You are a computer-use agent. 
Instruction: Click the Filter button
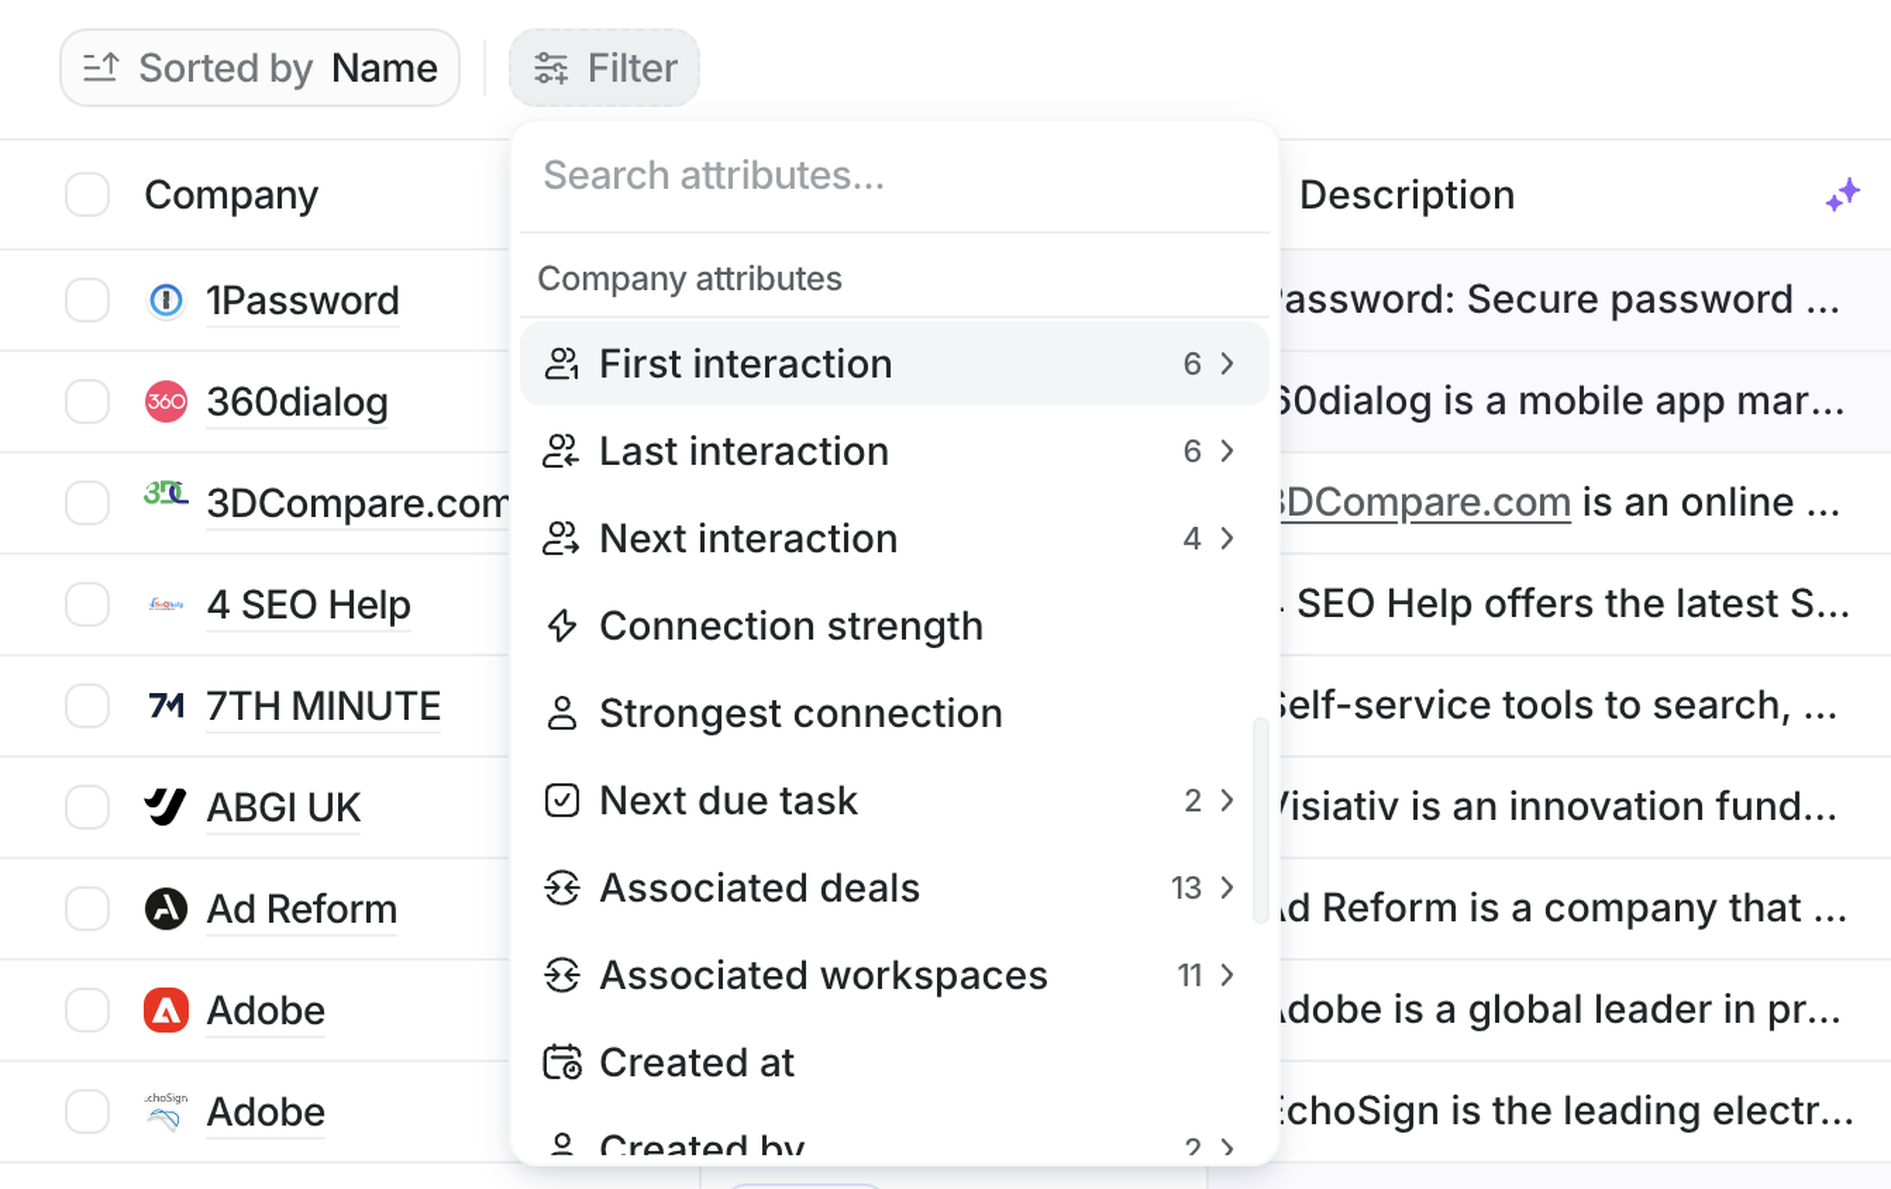click(x=604, y=68)
